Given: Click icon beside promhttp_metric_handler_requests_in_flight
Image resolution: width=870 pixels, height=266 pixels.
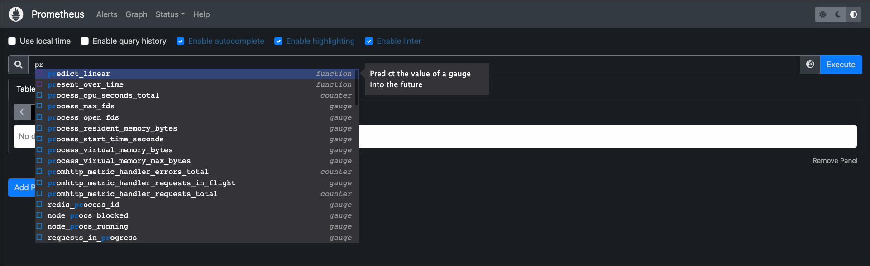Looking at the screenshot, I should [x=39, y=183].
